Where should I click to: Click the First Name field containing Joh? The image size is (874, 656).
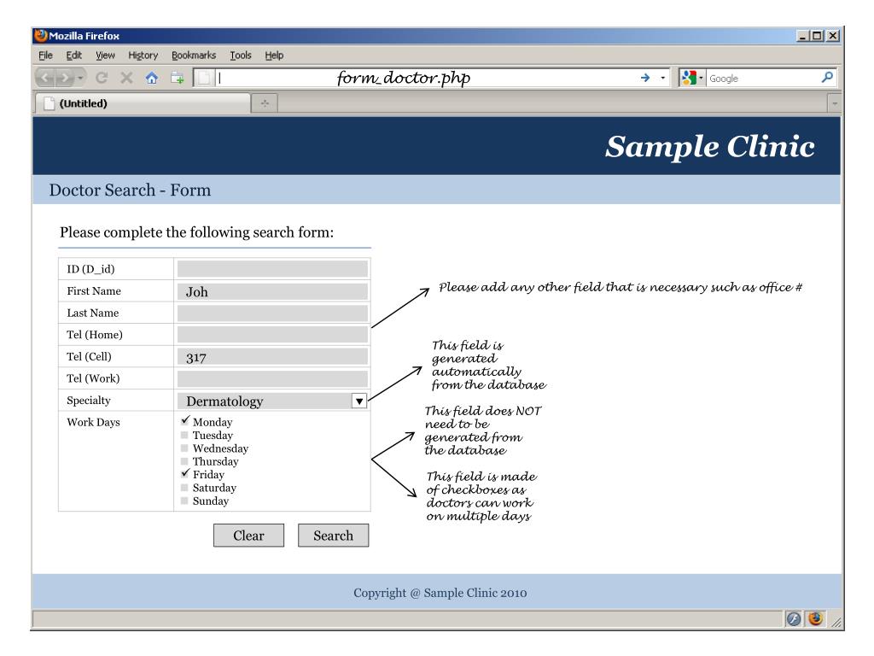272,291
